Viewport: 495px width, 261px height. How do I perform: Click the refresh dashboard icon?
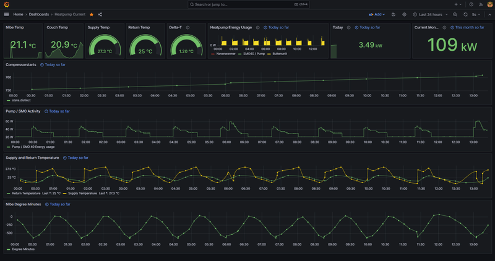pyautogui.click(x=465, y=14)
